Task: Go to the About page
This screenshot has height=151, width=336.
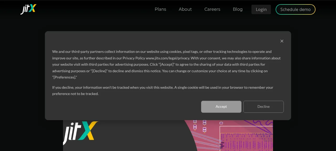Action: [x=185, y=9]
